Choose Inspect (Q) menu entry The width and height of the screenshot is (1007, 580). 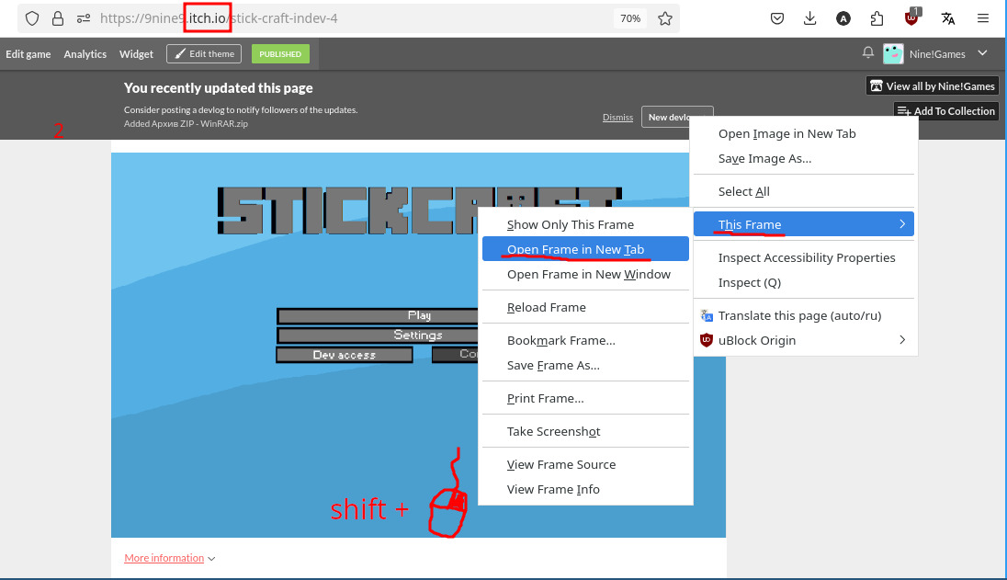point(803,282)
